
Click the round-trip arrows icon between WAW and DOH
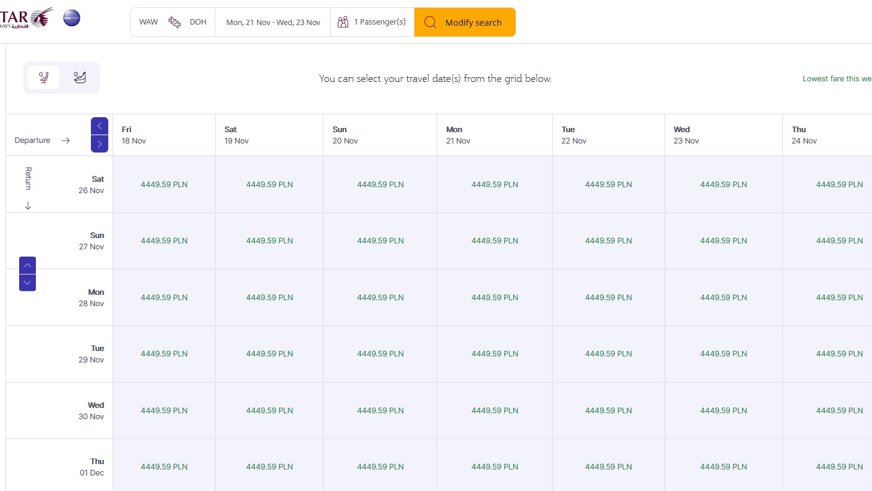[x=174, y=22]
